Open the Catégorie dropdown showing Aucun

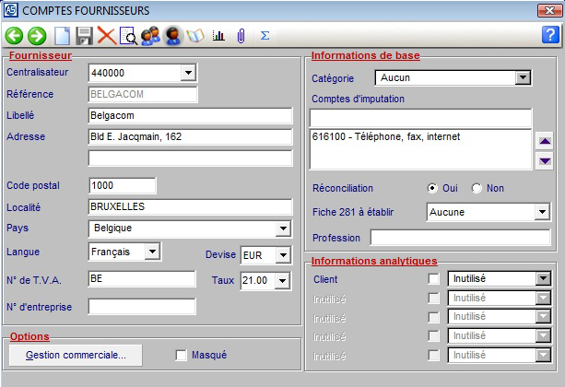click(523, 77)
